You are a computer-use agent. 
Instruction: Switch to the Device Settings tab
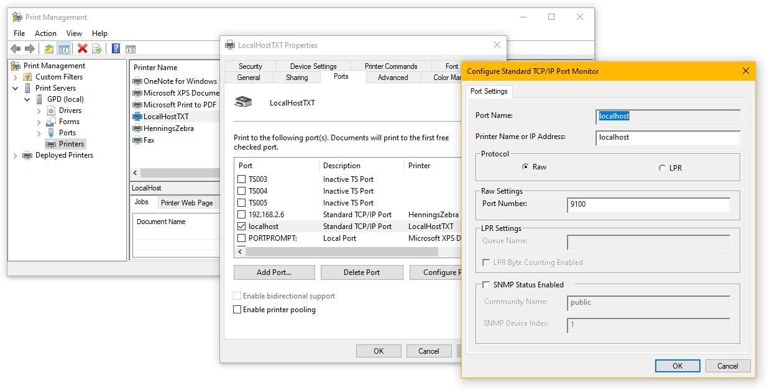pyautogui.click(x=313, y=66)
